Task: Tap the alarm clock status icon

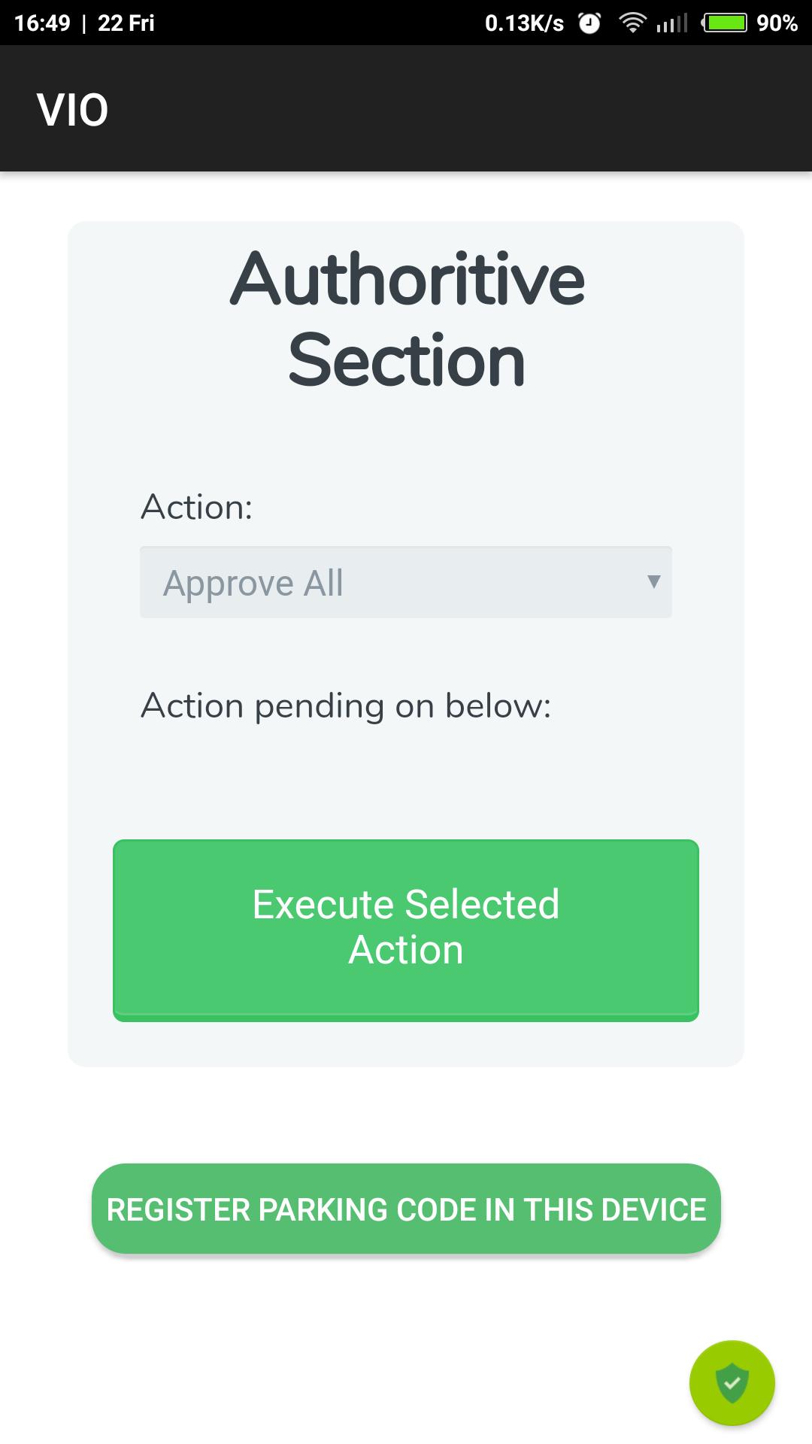Action: point(589,23)
